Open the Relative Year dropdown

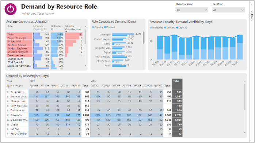pyautogui.click(x=192, y=10)
